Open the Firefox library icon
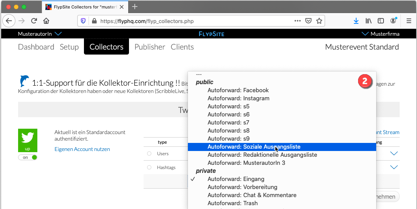 (x=368, y=21)
